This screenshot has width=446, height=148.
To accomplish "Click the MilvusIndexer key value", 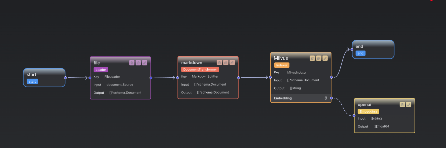I will coord(297,72).
